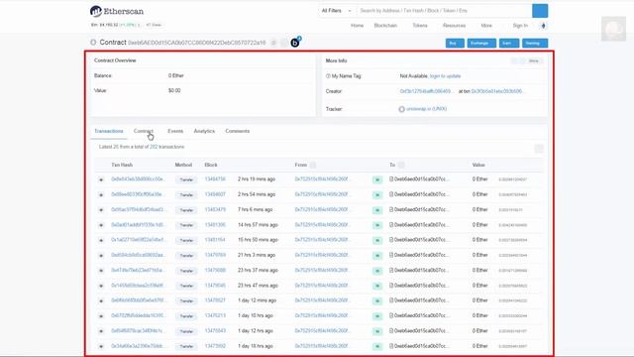The width and height of the screenshot is (634, 357).
Task: View details eye icon for 21 hrs 3 mins ago row
Action: click(x=101, y=256)
